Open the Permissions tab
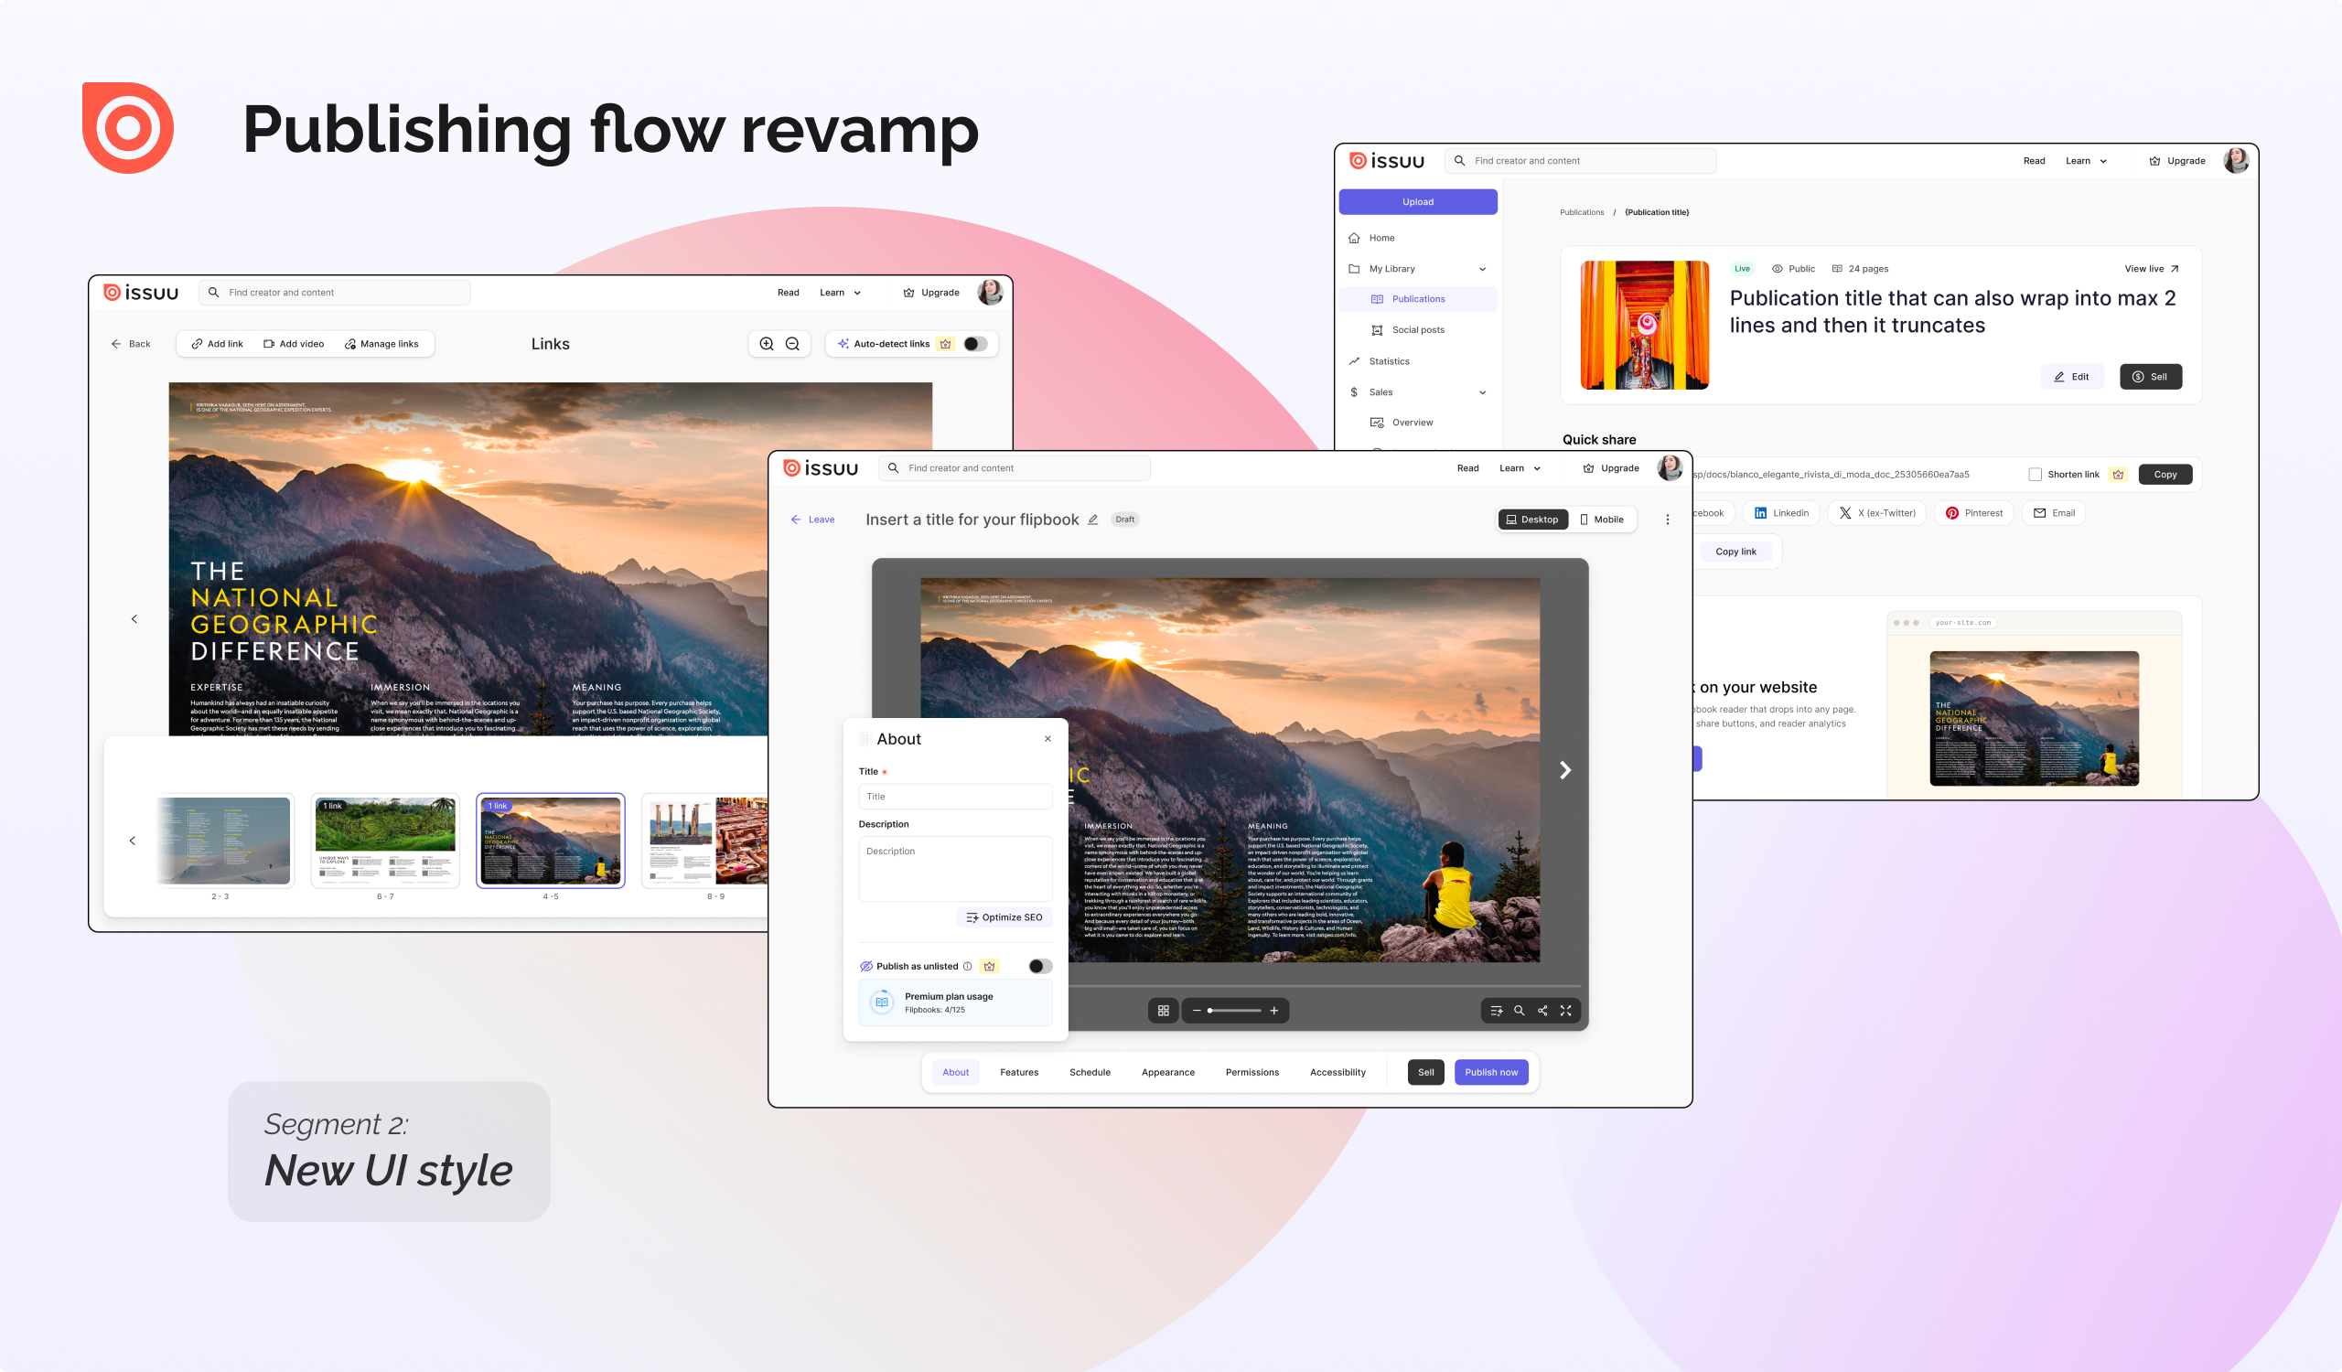The height and width of the screenshot is (1372, 2342). 1252,1072
